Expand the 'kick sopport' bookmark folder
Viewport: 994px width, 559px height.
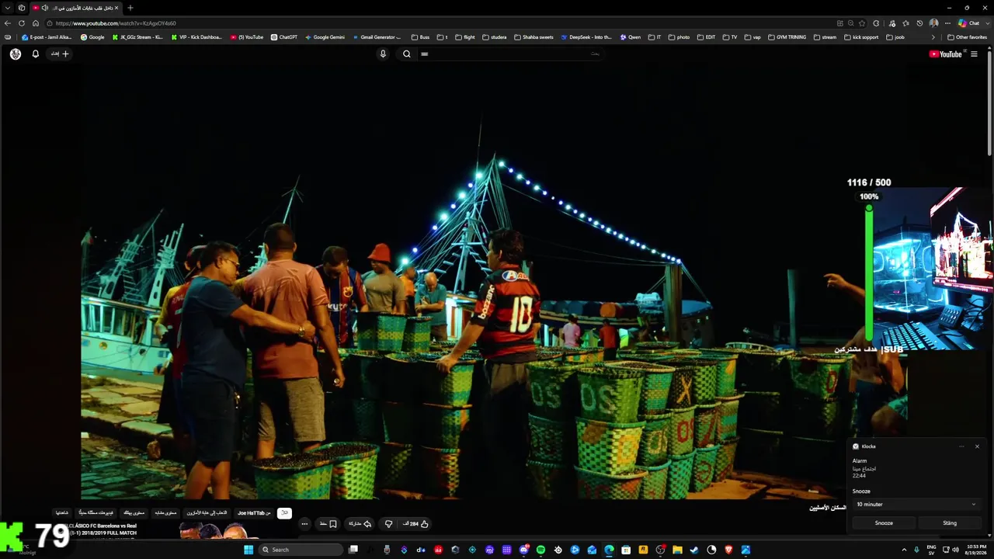coord(861,37)
